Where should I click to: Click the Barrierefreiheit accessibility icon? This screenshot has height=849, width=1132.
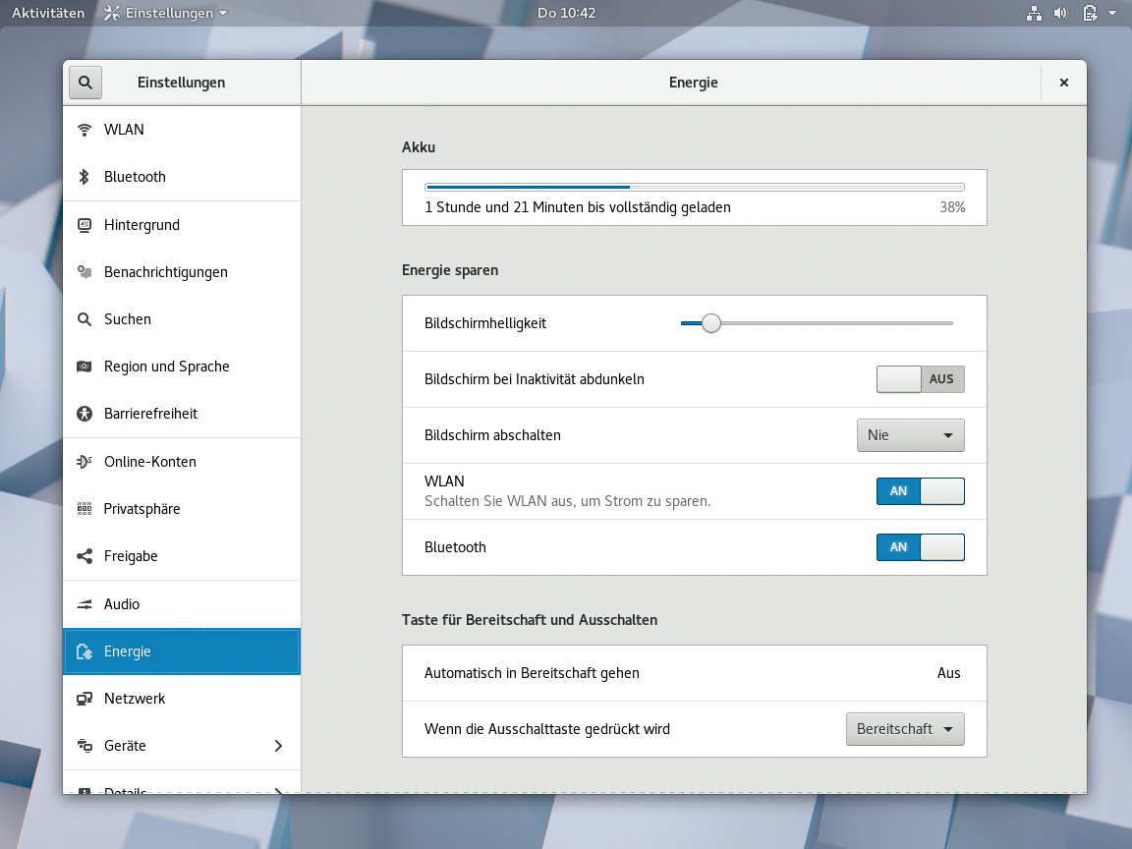pyautogui.click(x=85, y=414)
